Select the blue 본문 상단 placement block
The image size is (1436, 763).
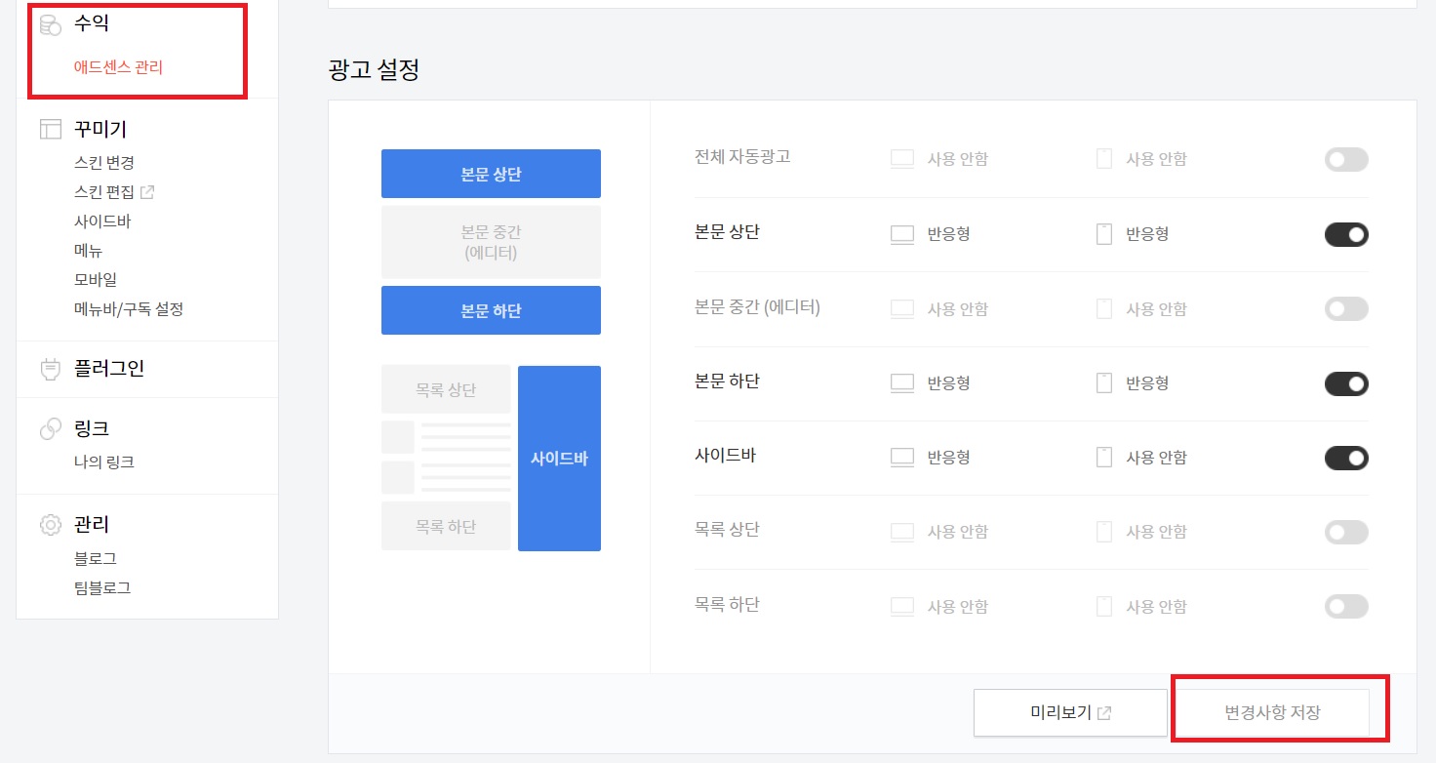coord(491,173)
